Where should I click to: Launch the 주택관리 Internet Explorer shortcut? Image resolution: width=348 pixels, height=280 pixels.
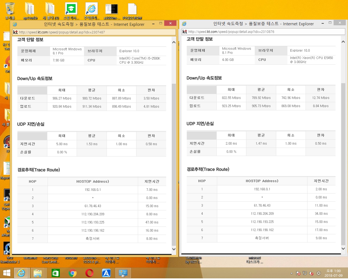(x=92, y=11)
